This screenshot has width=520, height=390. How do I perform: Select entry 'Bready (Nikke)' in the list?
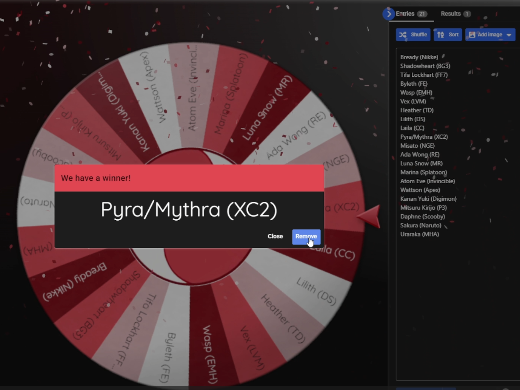pyautogui.click(x=419, y=57)
